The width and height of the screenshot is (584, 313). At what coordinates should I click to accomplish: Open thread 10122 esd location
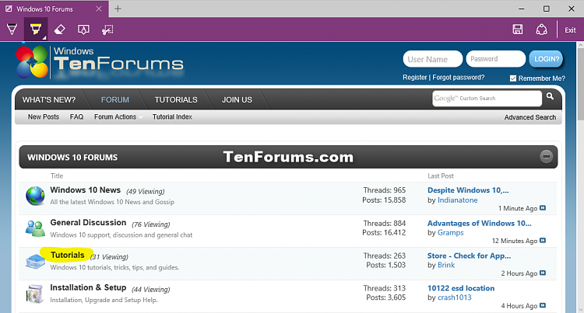coord(461,288)
